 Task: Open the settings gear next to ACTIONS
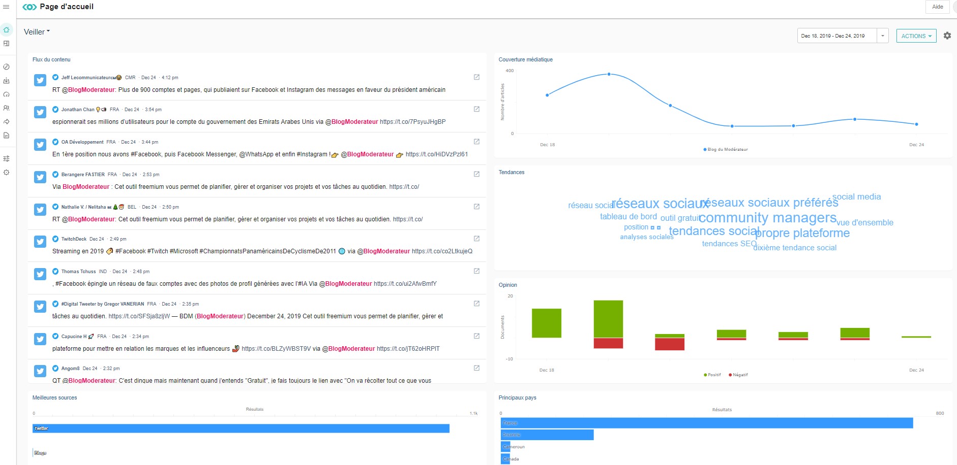[946, 36]
